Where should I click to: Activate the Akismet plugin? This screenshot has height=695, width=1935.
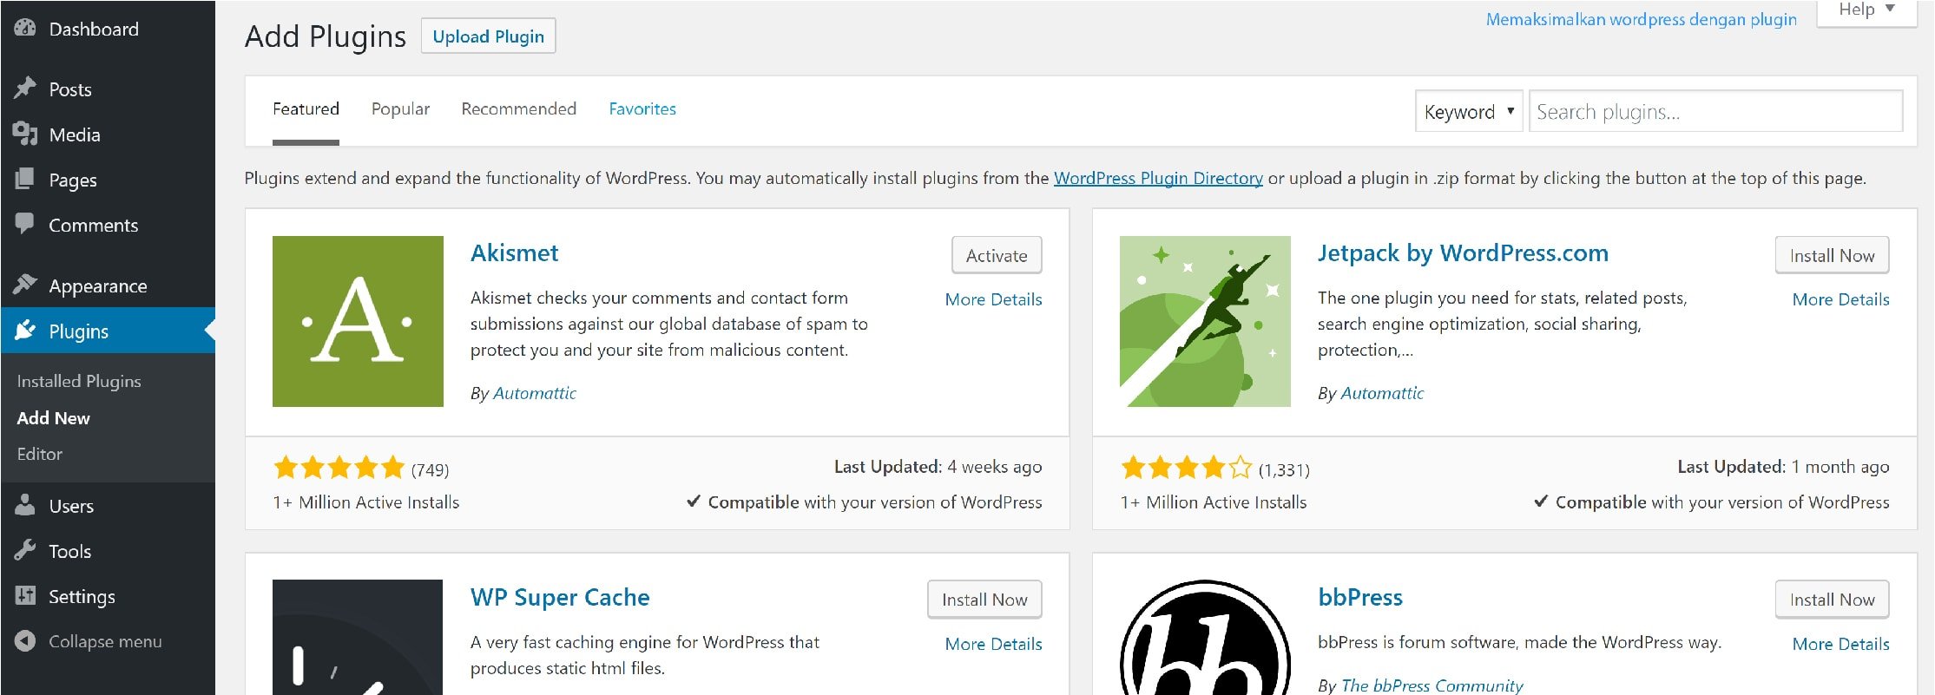click(x=997, y=255)
